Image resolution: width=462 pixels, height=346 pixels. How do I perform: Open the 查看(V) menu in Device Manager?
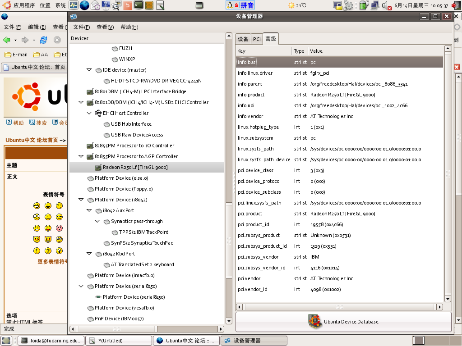click(x=105, y=27)
